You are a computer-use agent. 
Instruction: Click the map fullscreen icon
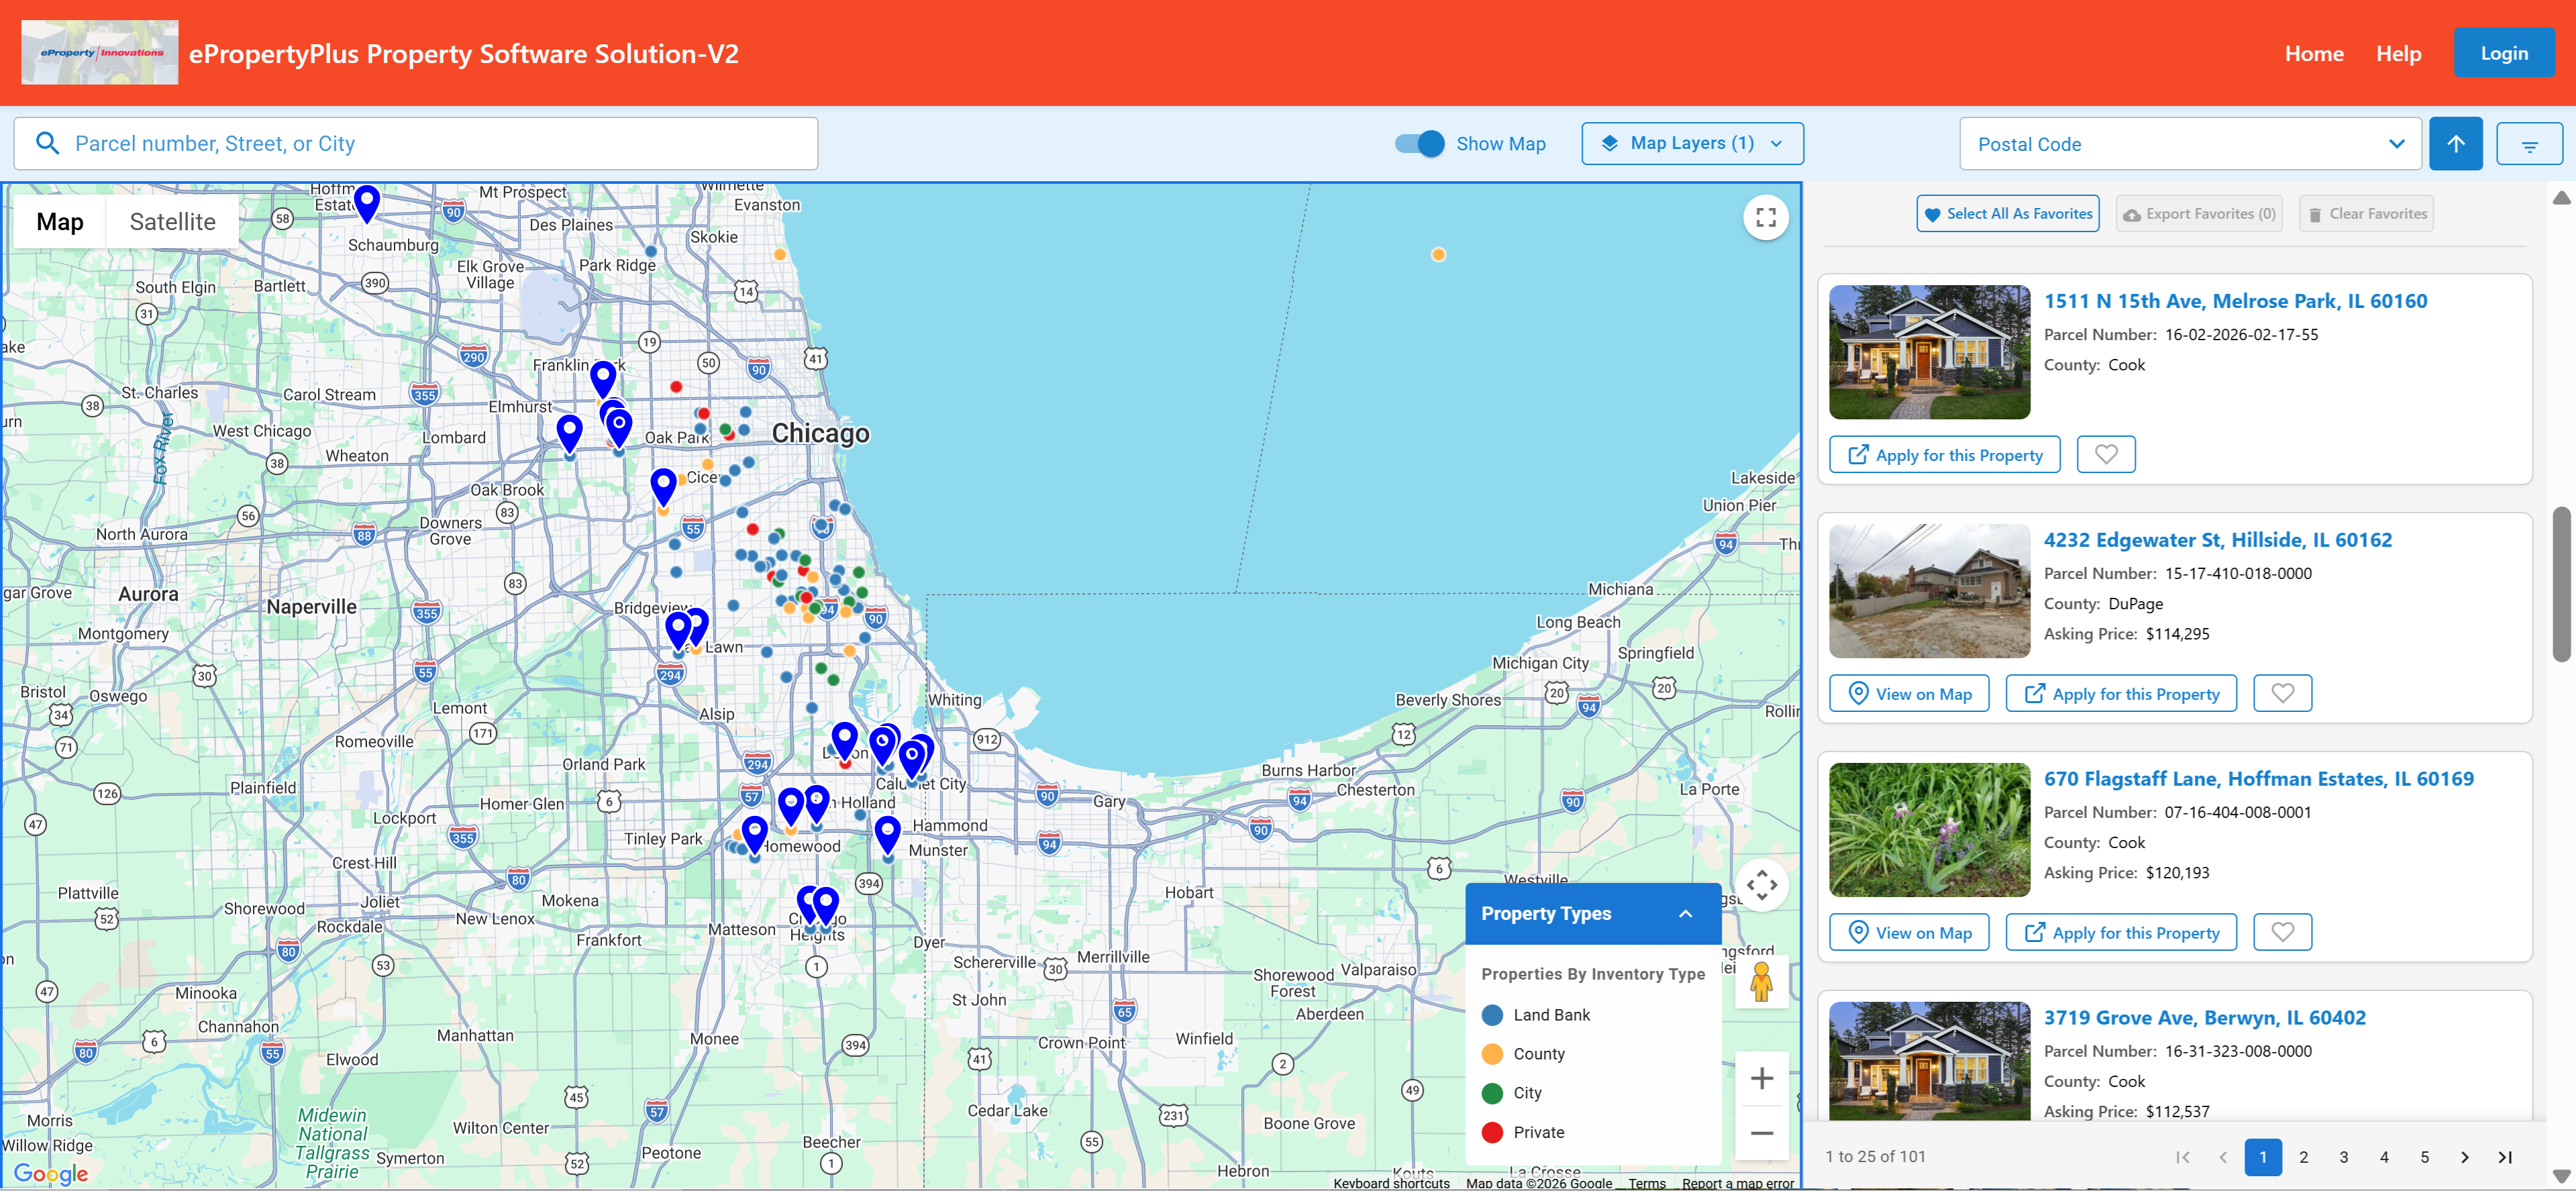click(1765, 217)
